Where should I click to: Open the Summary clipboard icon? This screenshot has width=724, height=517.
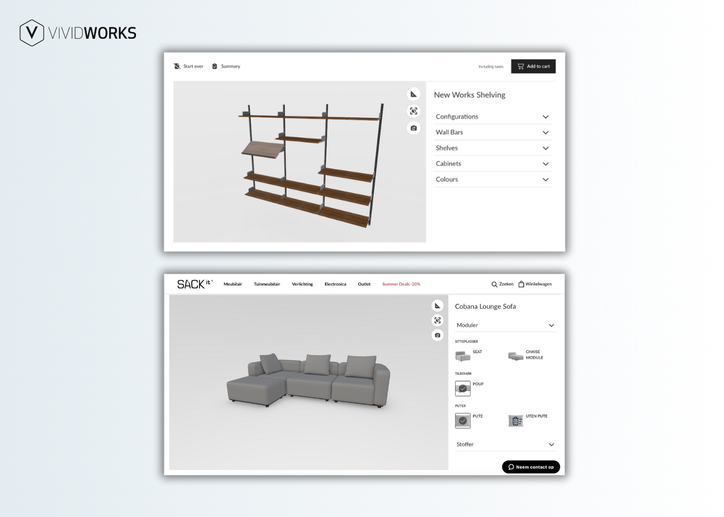[x=215, y=66]
